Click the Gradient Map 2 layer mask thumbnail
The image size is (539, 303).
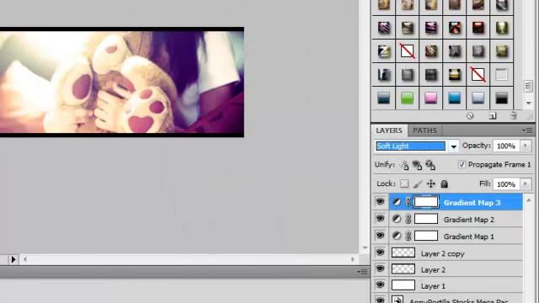click(426, 219)
